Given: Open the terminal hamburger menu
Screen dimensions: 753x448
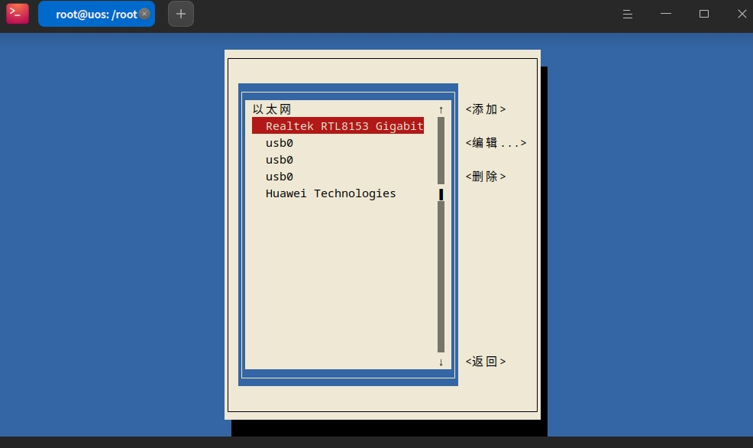Looking at the screenshot, I should 627,14.
